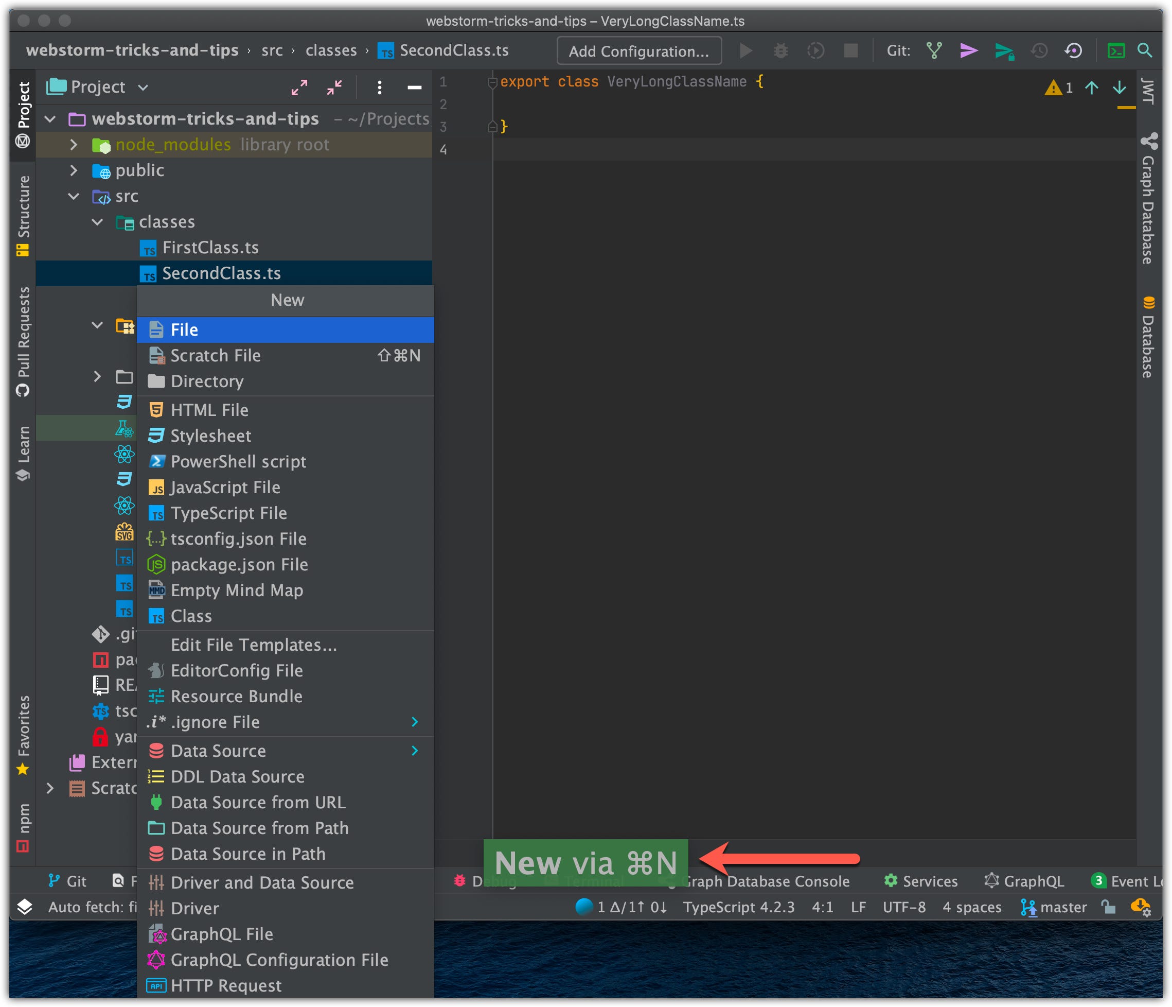
Task: Collapse the src folder tree node
Action: [74, 196]
